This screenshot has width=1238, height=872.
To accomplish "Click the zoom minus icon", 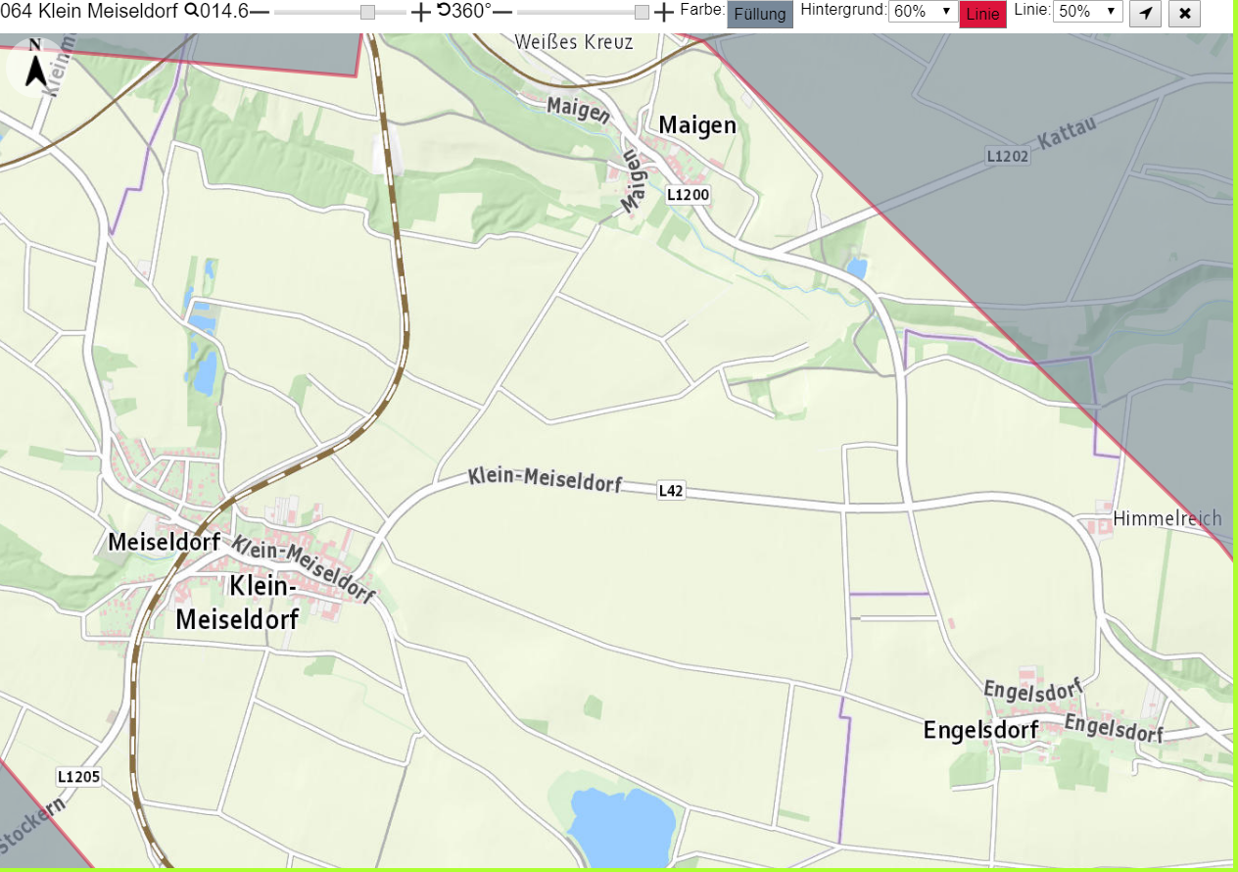I will tap(260, 12).
